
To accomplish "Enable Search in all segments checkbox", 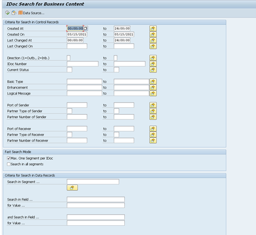I will 9,164.
